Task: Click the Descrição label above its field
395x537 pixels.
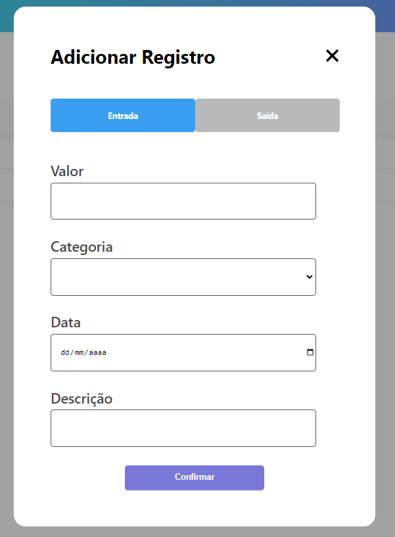Action: (81, 398)
